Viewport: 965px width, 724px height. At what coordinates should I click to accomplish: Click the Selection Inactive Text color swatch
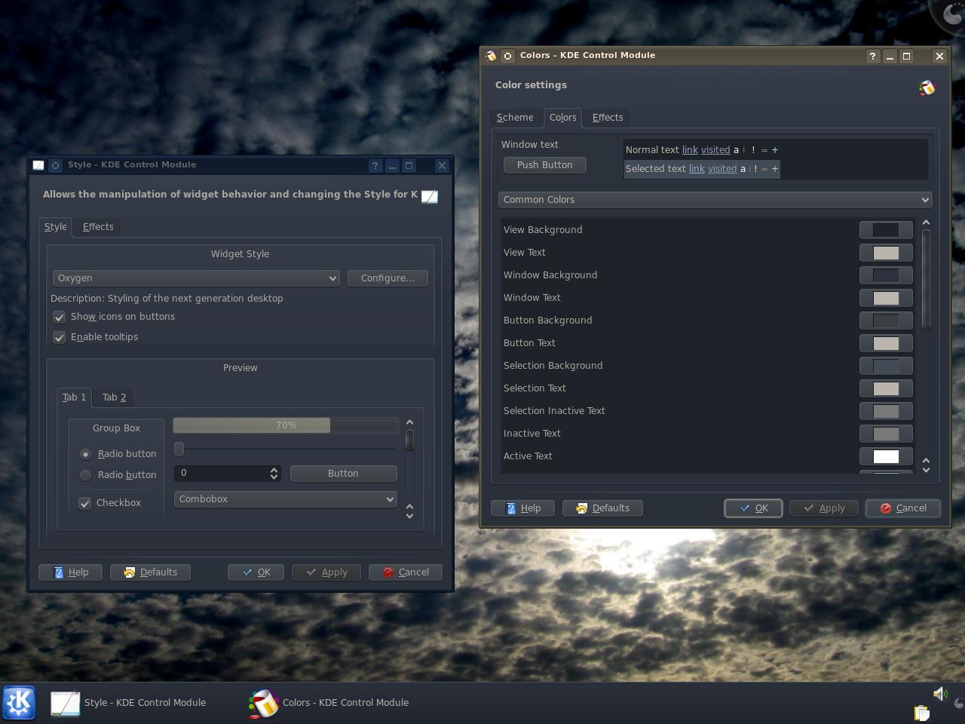[x=886, y=411]
